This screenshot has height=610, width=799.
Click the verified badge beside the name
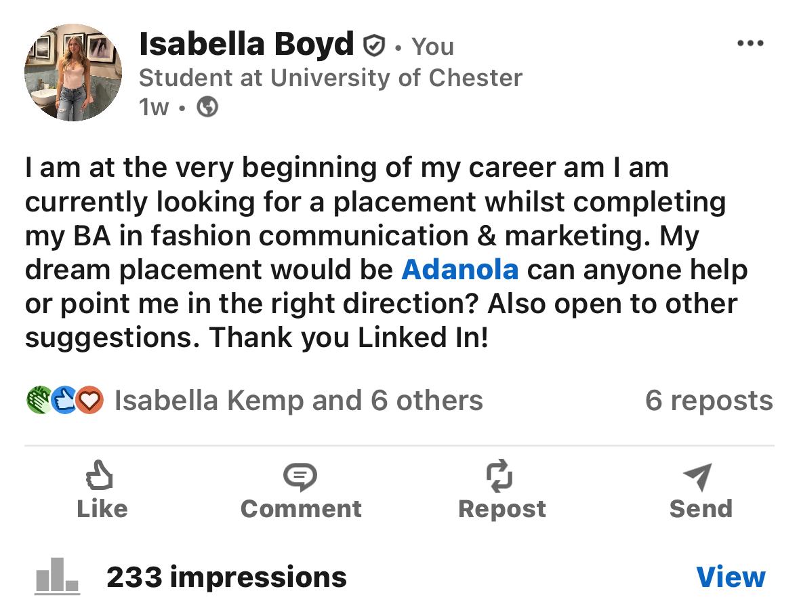(x=373, y=45)
